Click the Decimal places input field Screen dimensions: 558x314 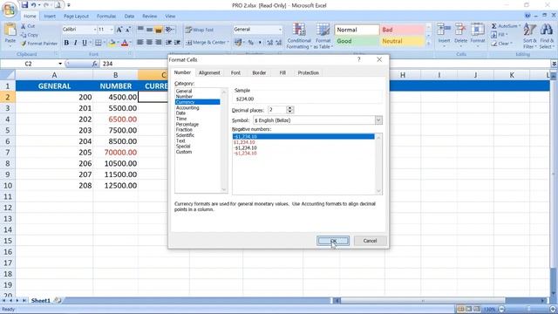pos(277,110)
